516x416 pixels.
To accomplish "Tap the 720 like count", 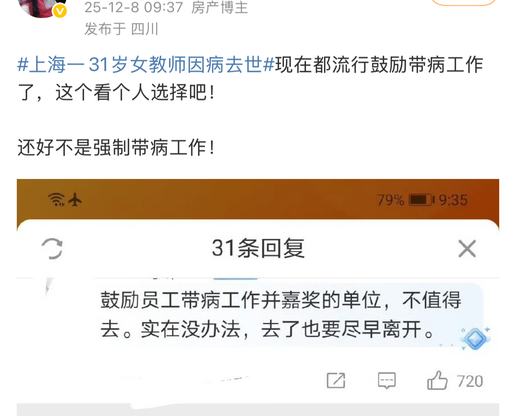I will [470, 381].
